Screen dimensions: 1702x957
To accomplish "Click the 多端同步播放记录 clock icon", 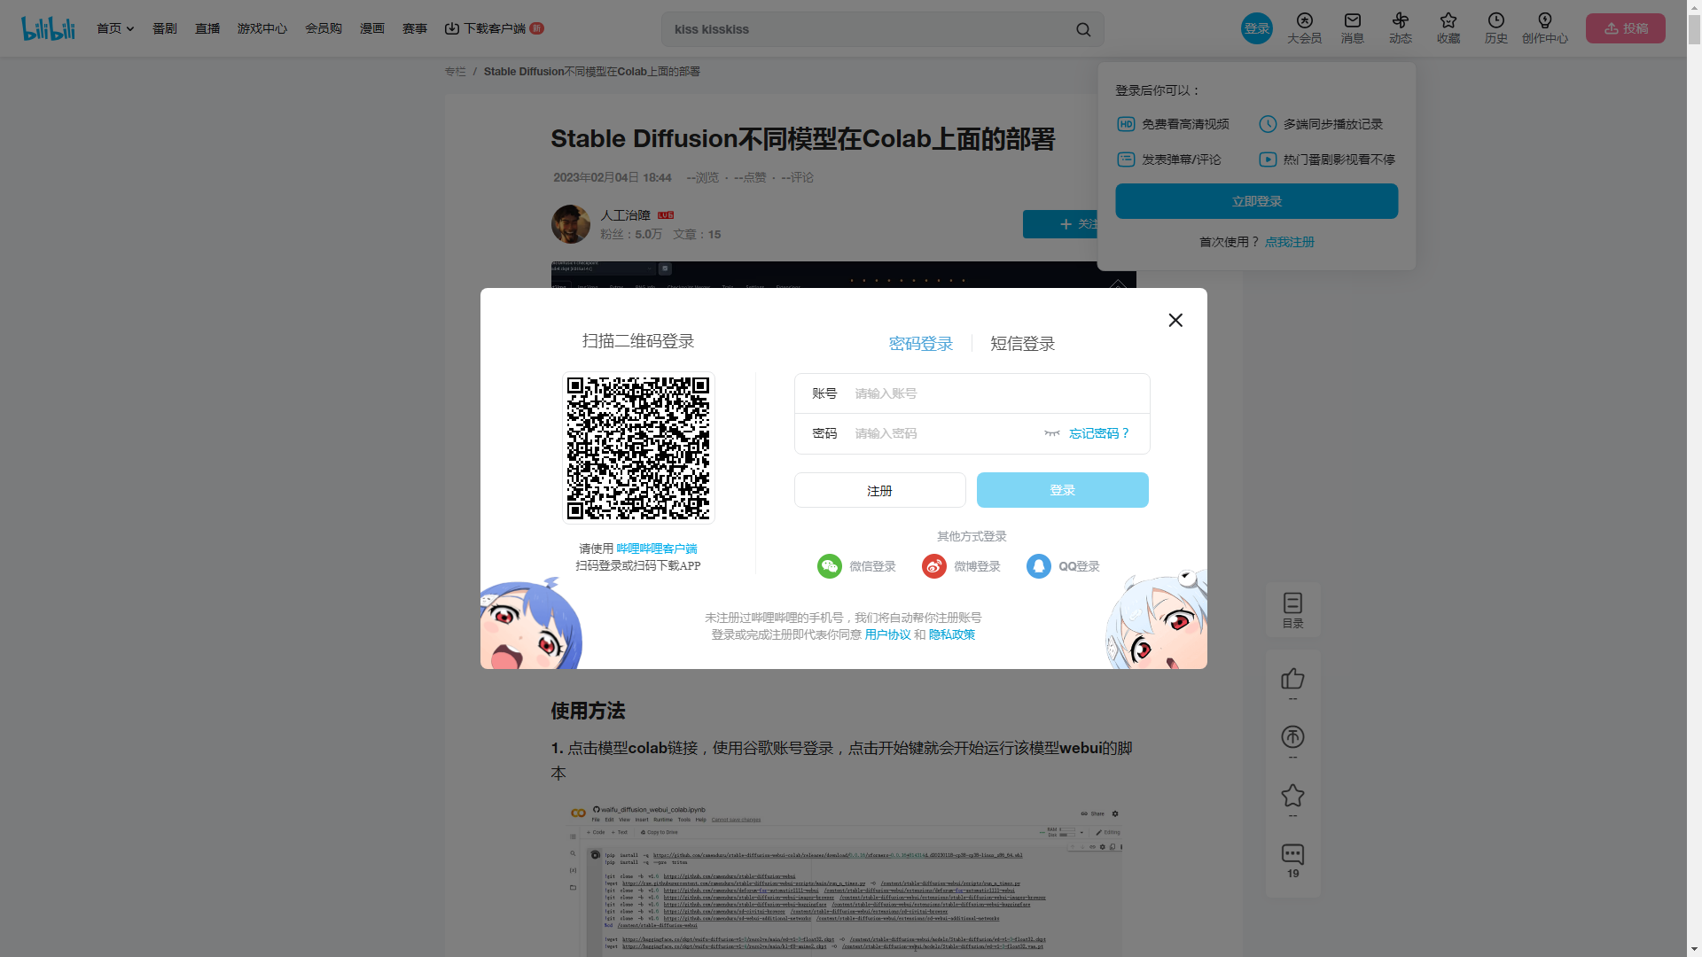I will click(1268, 124).
